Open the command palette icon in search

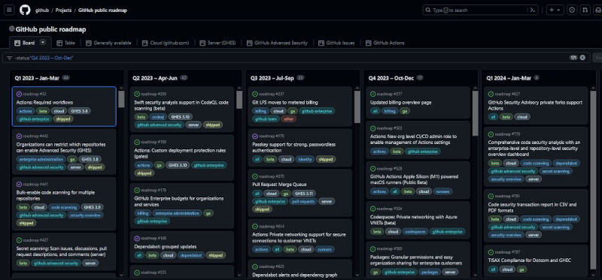coord(533,11)
